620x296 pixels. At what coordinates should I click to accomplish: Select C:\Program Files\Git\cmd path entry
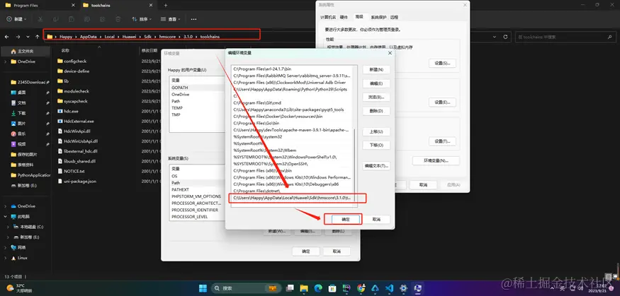(x=292, y=103)
